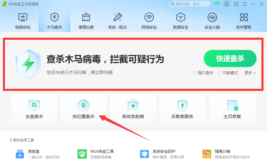This screenshot has height=168, width=267.
Task: Enable the 强力查杀 checkbox
Action: (195, 73)
